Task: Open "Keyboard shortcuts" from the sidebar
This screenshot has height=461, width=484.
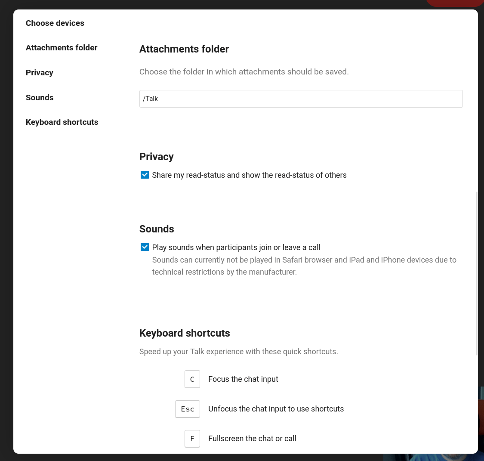Action: pyautogui.click(x=62, y=122)
